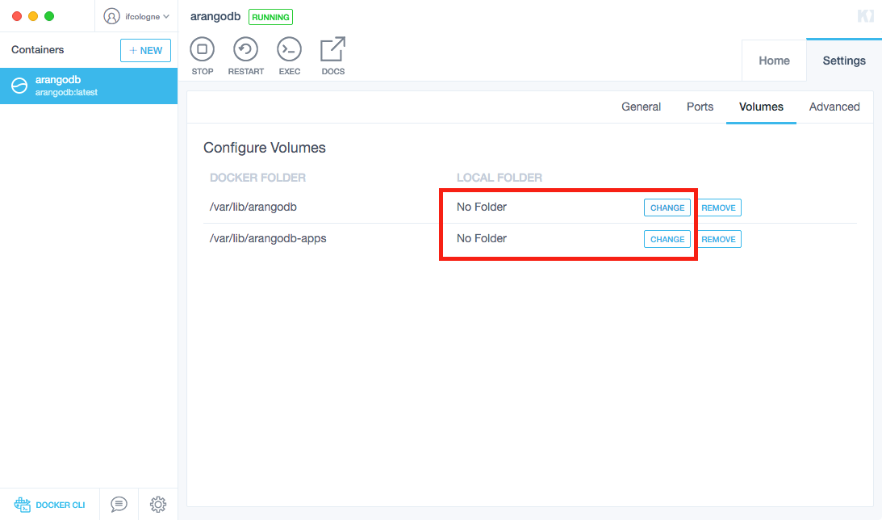Open EXEC terminal for the container
Image resolution: width=882 pixels, height=520 pixels.
click(289, 50)
